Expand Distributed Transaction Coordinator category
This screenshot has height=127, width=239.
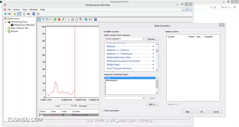(x=153, y=61)
